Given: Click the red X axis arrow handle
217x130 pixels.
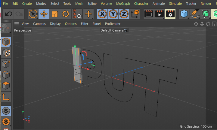Looking at the screenshot, I should click(88, 69).
